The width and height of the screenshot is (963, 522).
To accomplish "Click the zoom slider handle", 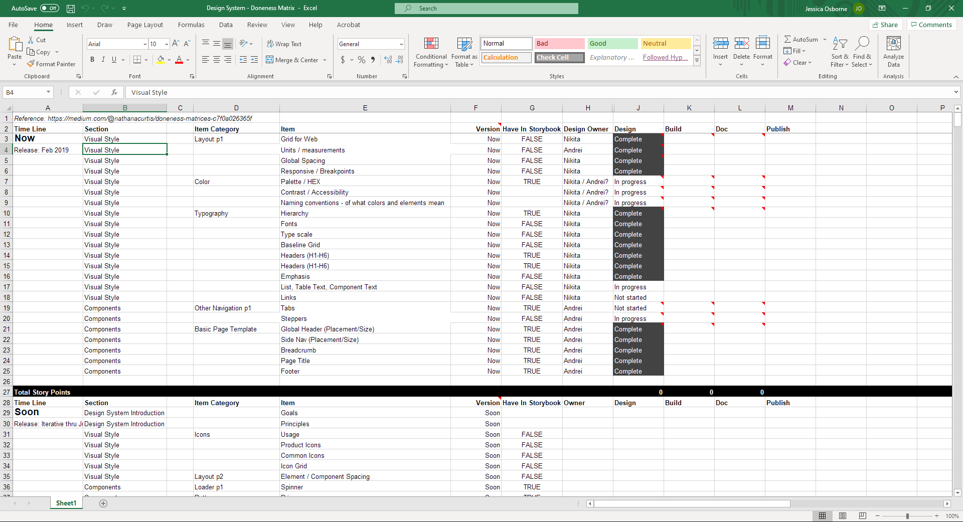I will click(907, 516).
